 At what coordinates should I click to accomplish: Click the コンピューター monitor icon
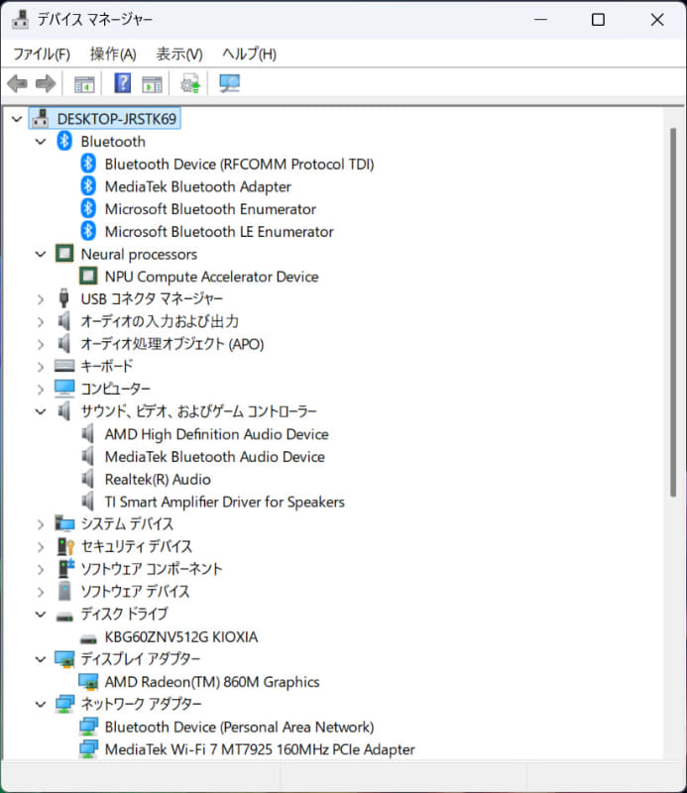point(64,389)
